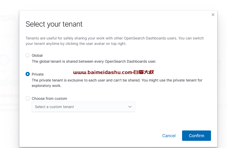
Task: Click the global tenant description sentence
Action: click(x=94, y=61)
